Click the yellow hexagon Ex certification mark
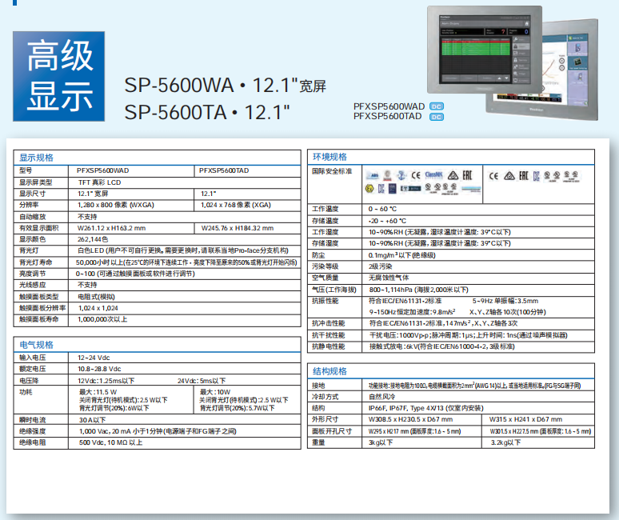Viewport: 619px width, 520px height. click(x=369, y=189)
